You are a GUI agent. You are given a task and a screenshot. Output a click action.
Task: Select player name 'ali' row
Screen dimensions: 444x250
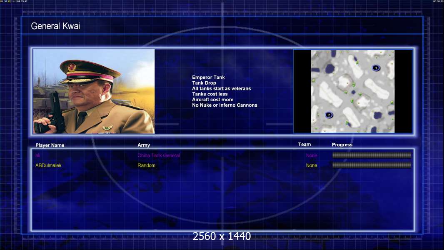coord(37,155)
